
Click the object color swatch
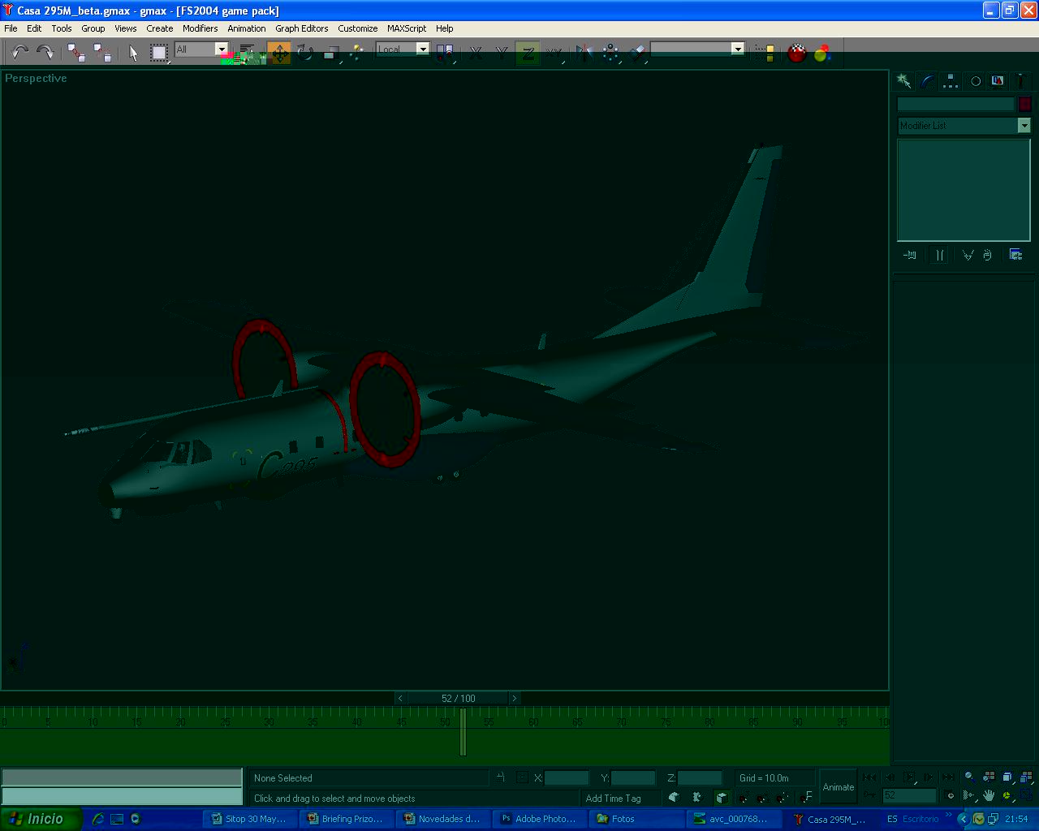pos(1024,104)
